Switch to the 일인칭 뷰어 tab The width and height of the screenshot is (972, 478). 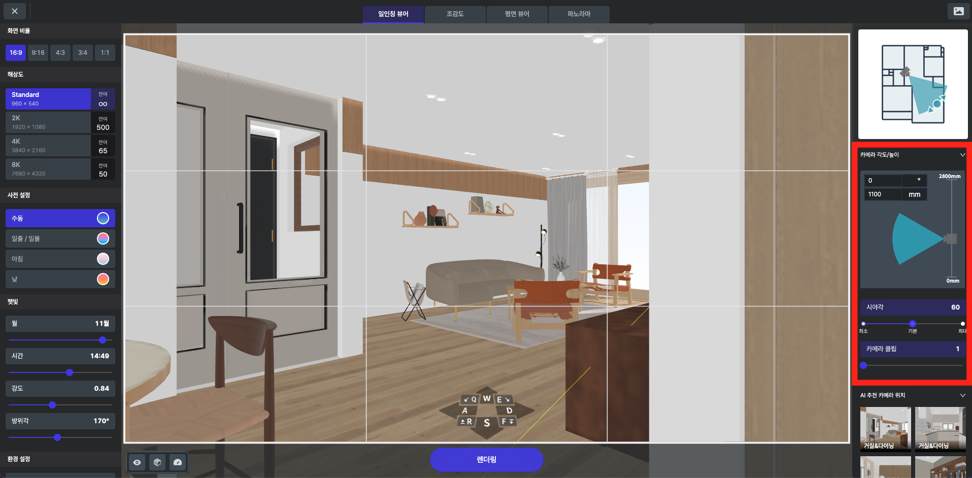[x=393, y=14]
